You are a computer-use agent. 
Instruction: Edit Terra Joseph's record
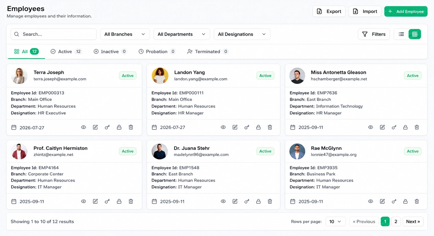[95, 127]
